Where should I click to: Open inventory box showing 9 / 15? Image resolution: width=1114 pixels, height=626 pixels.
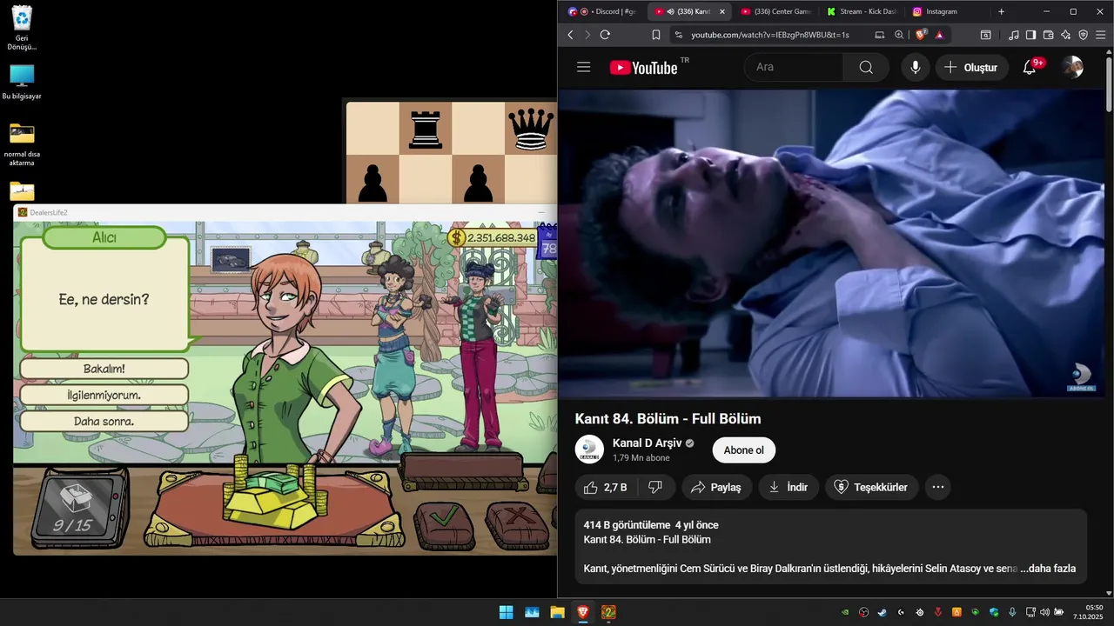point(78,508)
